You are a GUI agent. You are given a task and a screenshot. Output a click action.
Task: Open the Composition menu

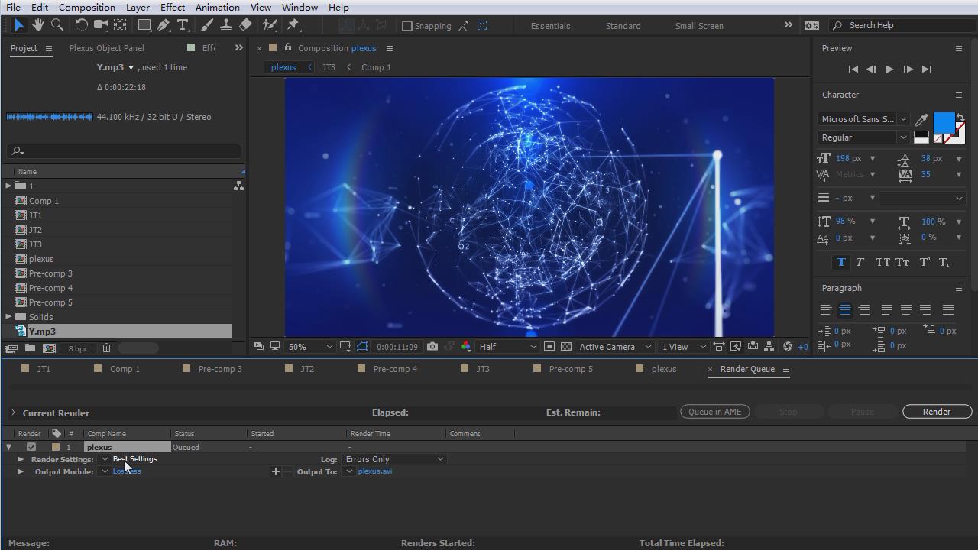(87, 7)
